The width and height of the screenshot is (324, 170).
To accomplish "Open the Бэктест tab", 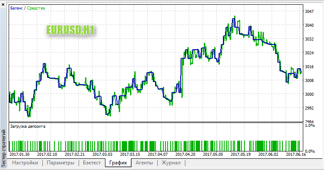I will pyautogui.click(x=92, y=163).
